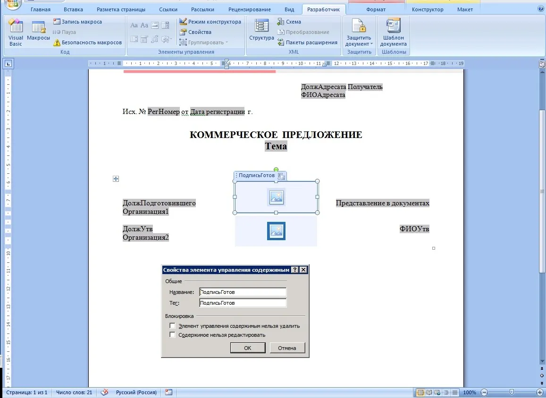This screenshot has height=398, width=546.
Task: Check Элемент управления содержимым нельзя удалить
Action: pos(172,325)
